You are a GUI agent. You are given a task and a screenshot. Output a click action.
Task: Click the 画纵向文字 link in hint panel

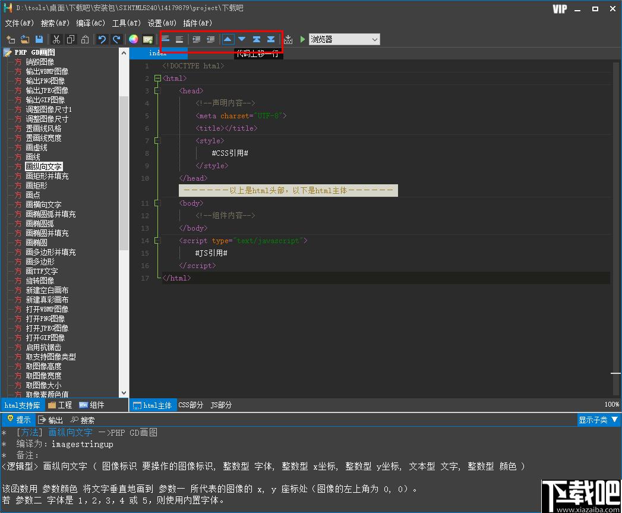tap(71, 433)
